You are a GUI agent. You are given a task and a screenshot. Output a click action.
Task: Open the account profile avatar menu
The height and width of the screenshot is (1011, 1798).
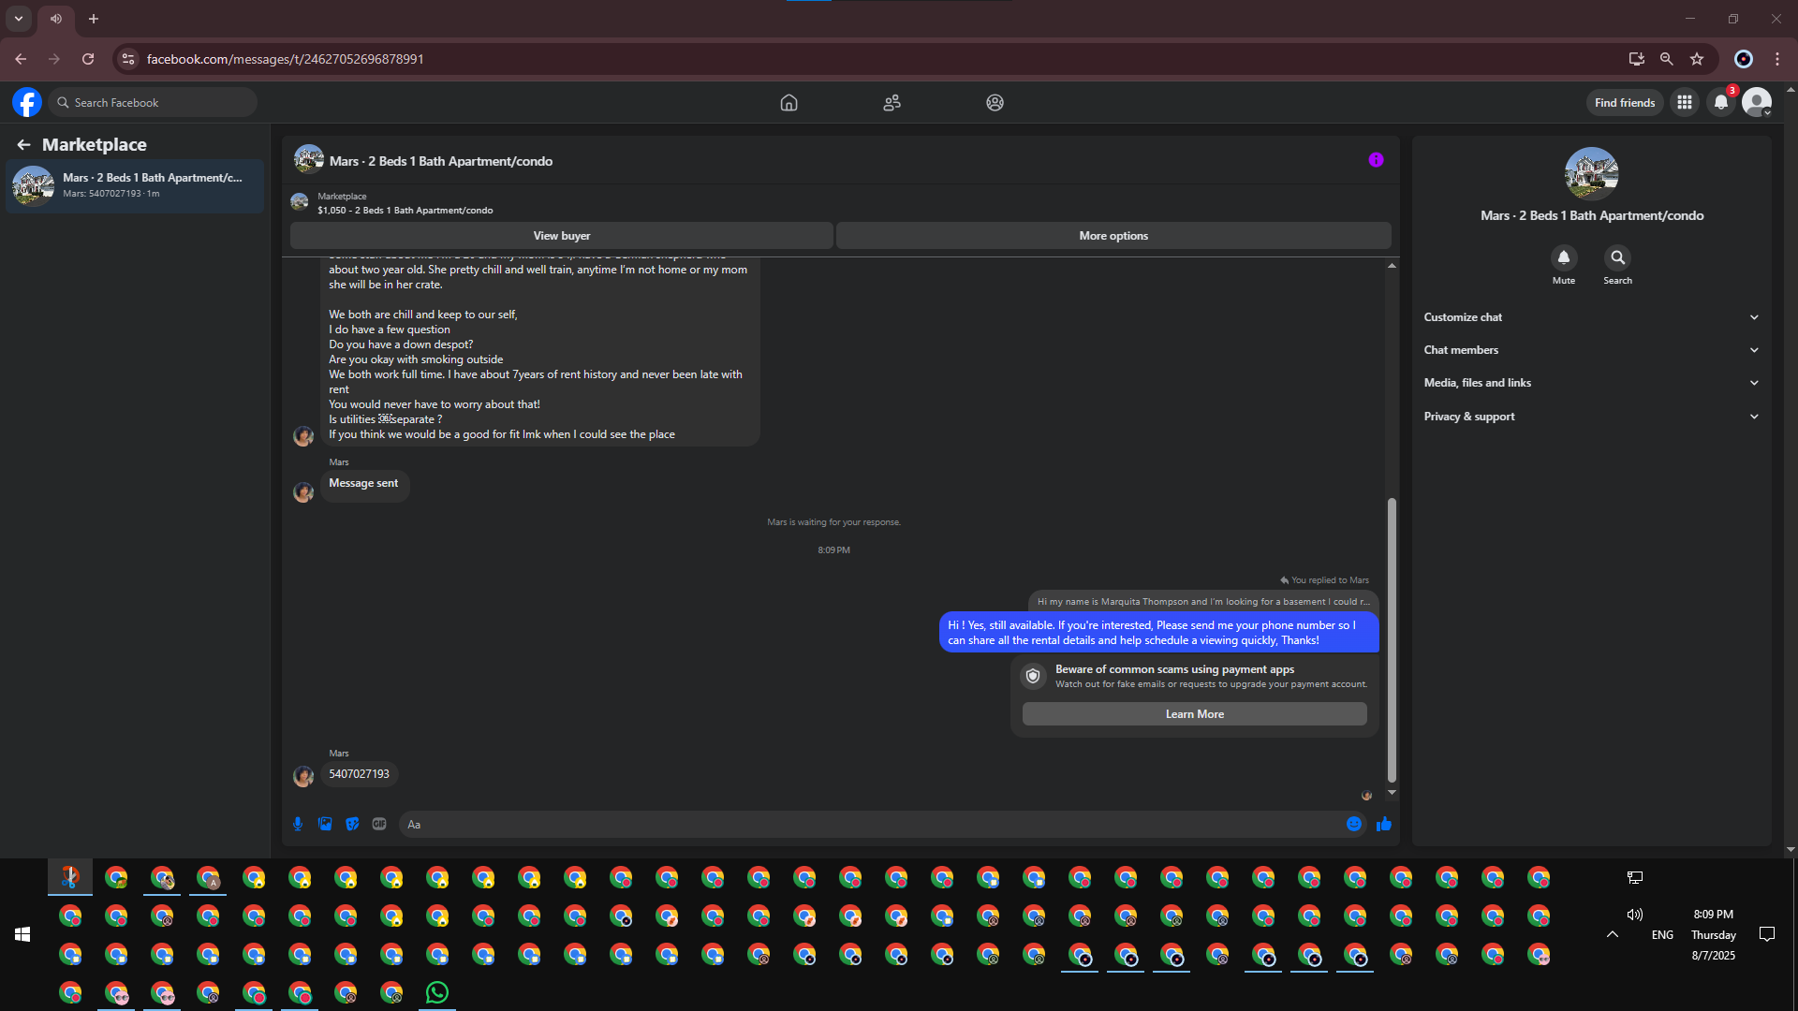[1757, 103]
